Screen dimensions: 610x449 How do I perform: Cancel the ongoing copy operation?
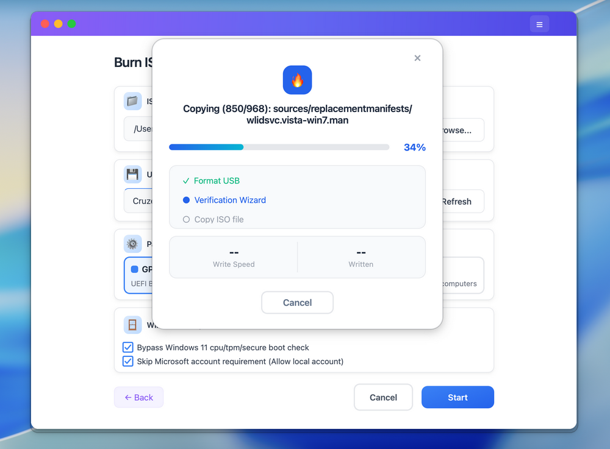point(297,302)
